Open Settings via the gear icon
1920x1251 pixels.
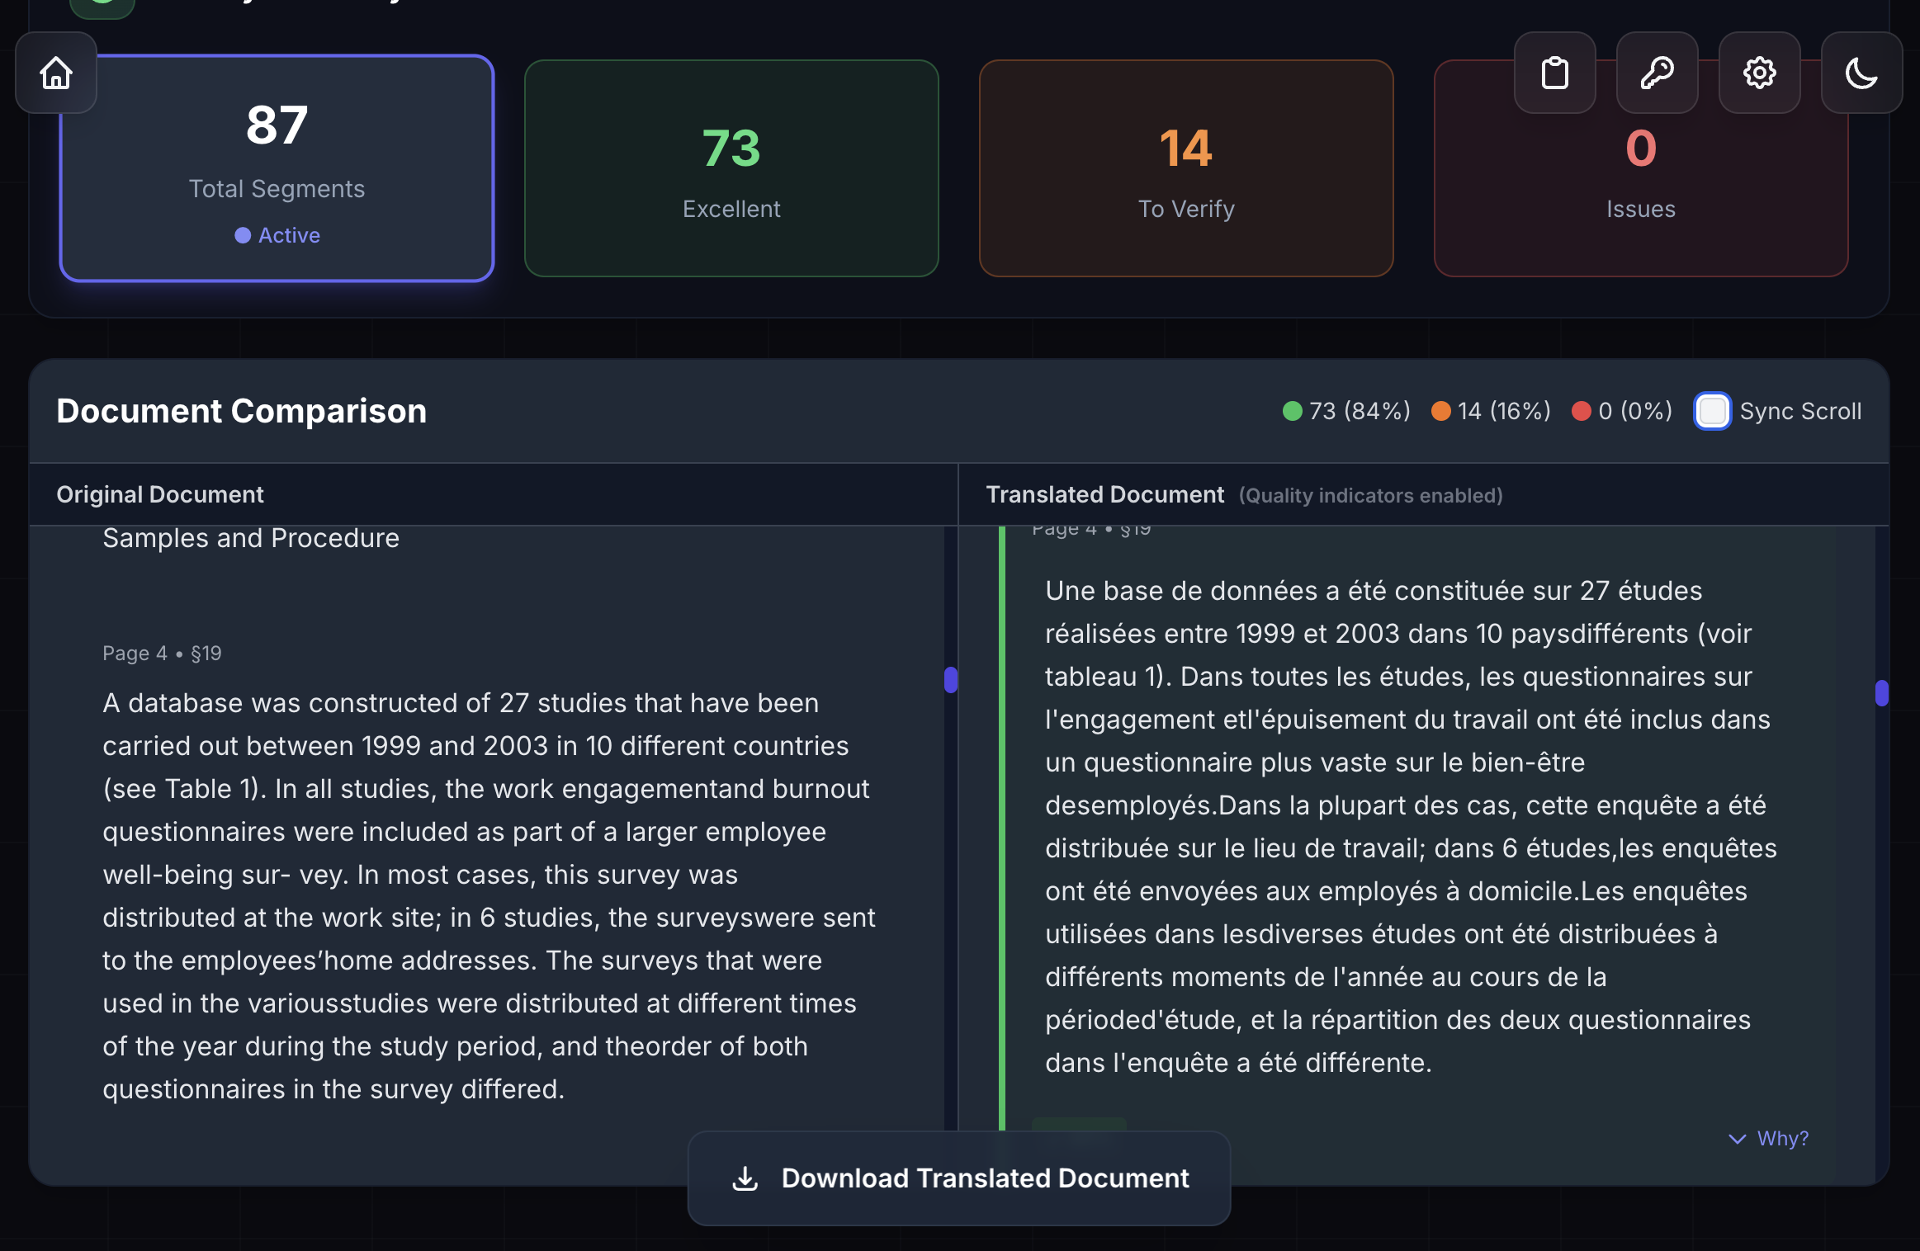[1760, 73]
